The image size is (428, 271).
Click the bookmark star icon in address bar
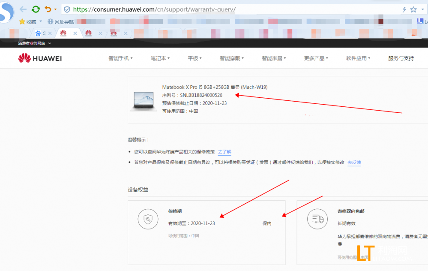click(x=413, y=9)
